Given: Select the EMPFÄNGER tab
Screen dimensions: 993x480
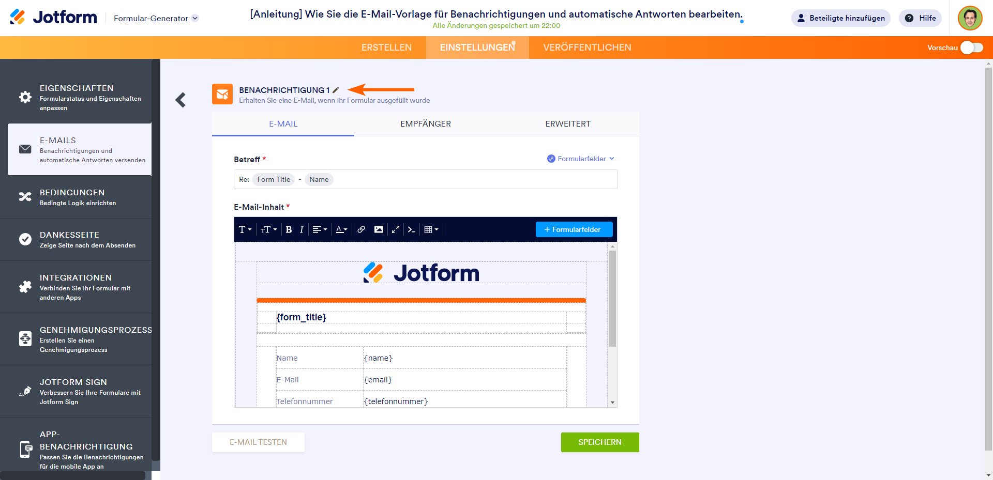Looking at the screenshot, I should [x=426, y=124].
